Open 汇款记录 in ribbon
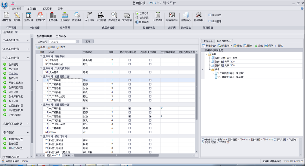 pyautogui.click(x=142, y=13)
